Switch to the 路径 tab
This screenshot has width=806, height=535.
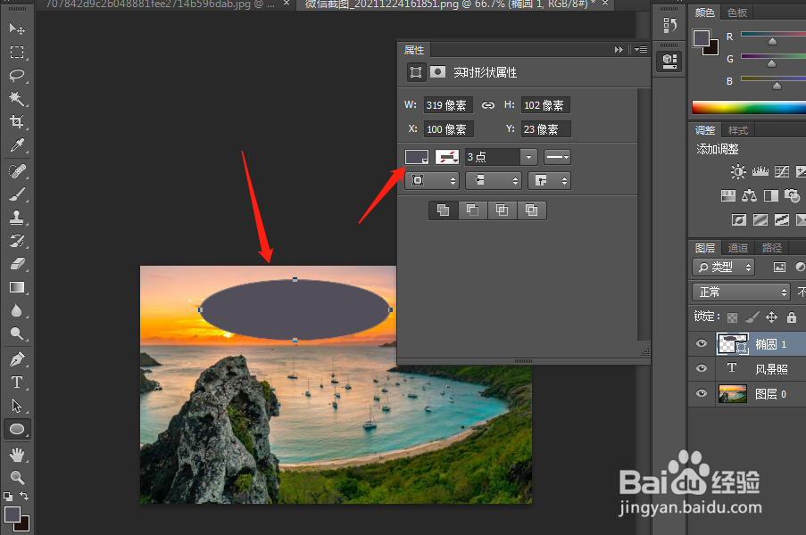(x=772, y=248)
